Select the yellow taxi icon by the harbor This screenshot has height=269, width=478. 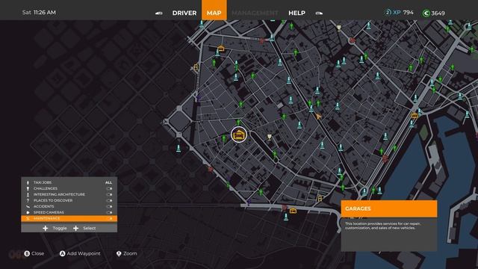[x=415, y=115]
